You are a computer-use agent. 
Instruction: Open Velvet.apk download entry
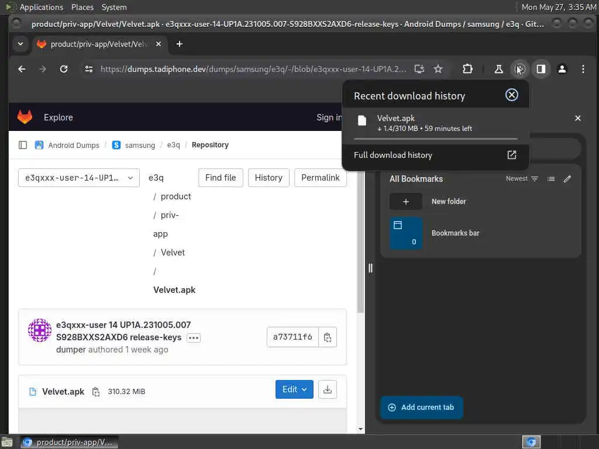click(435, 123)
